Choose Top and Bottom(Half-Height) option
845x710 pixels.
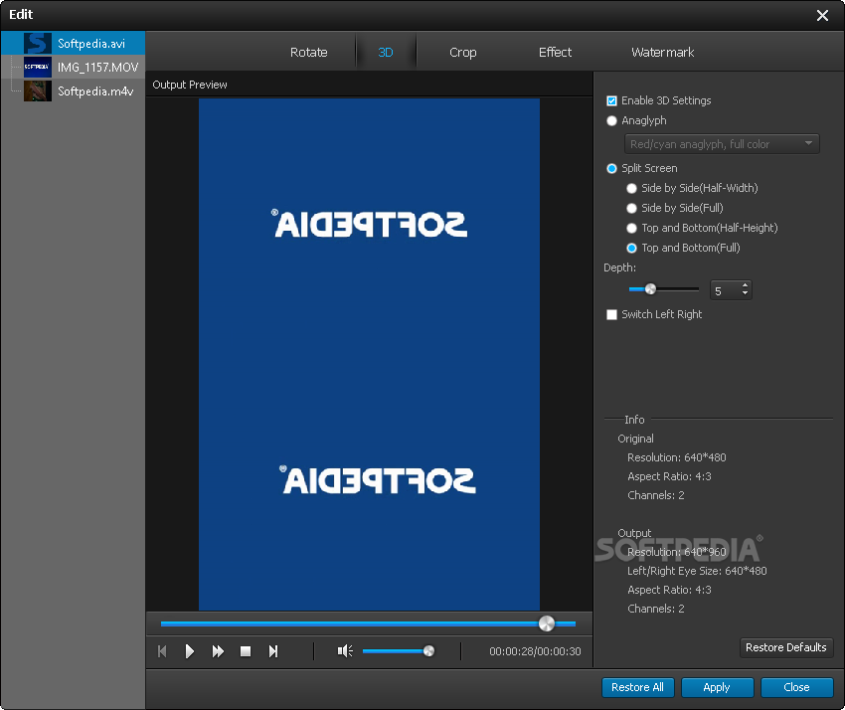point(631,228)
